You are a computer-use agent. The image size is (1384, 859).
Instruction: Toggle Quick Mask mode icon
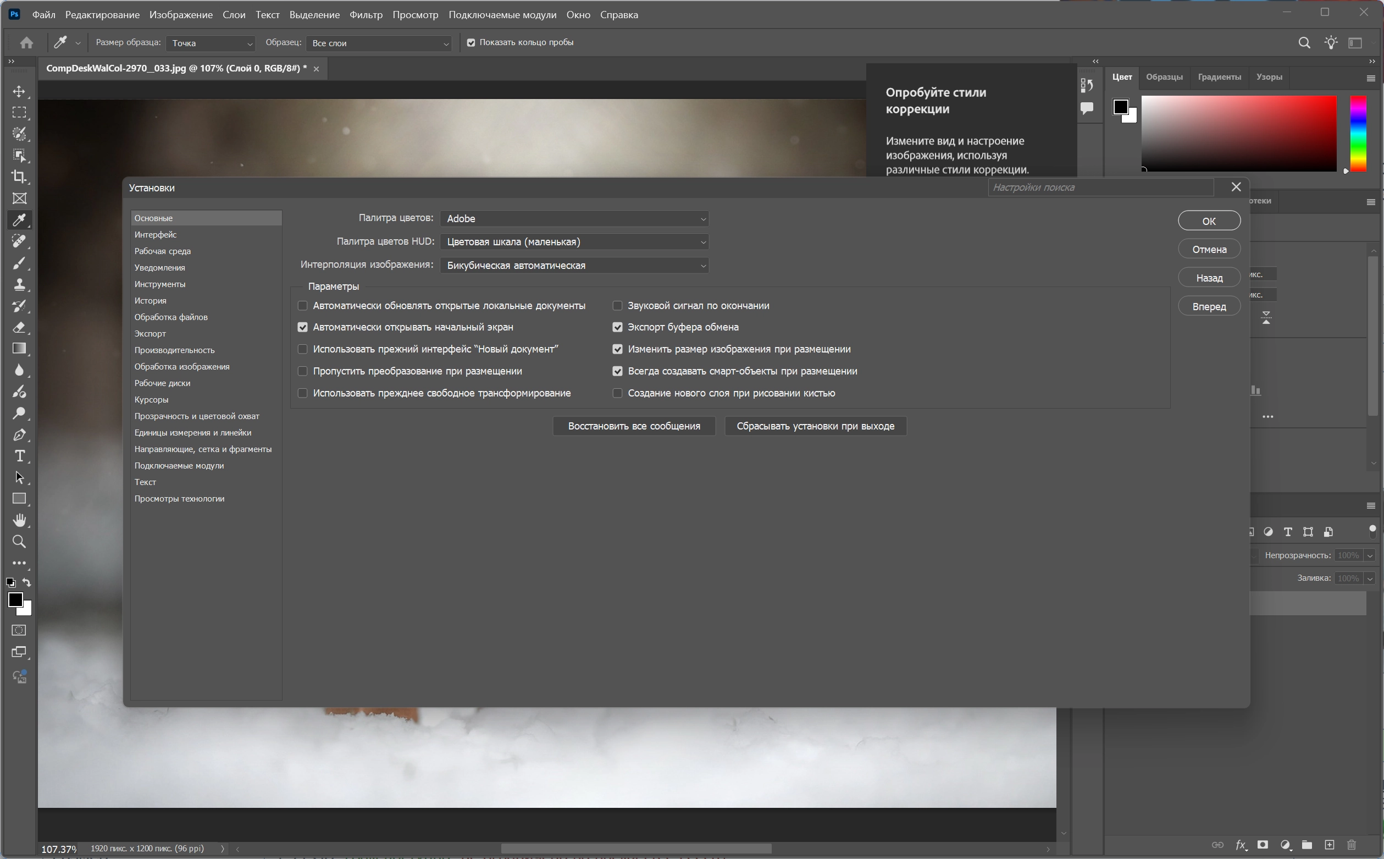(19, 630)
